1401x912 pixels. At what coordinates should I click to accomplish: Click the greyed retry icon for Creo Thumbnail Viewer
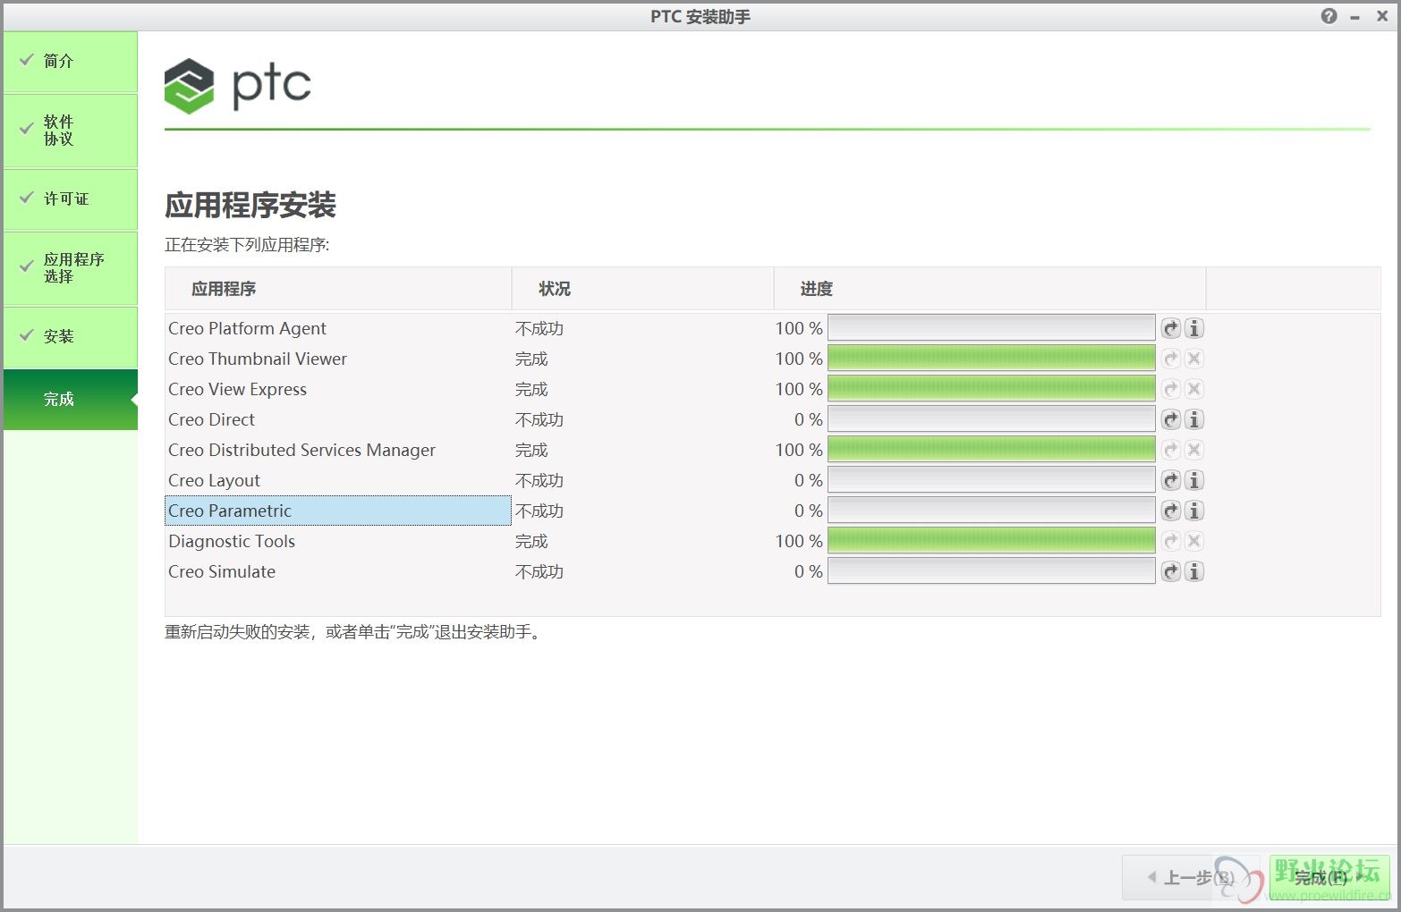(x=1171, y=359)
